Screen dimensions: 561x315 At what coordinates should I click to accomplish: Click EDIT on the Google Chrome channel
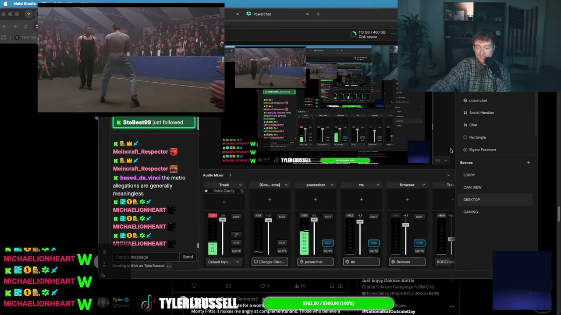coord(282,217)
